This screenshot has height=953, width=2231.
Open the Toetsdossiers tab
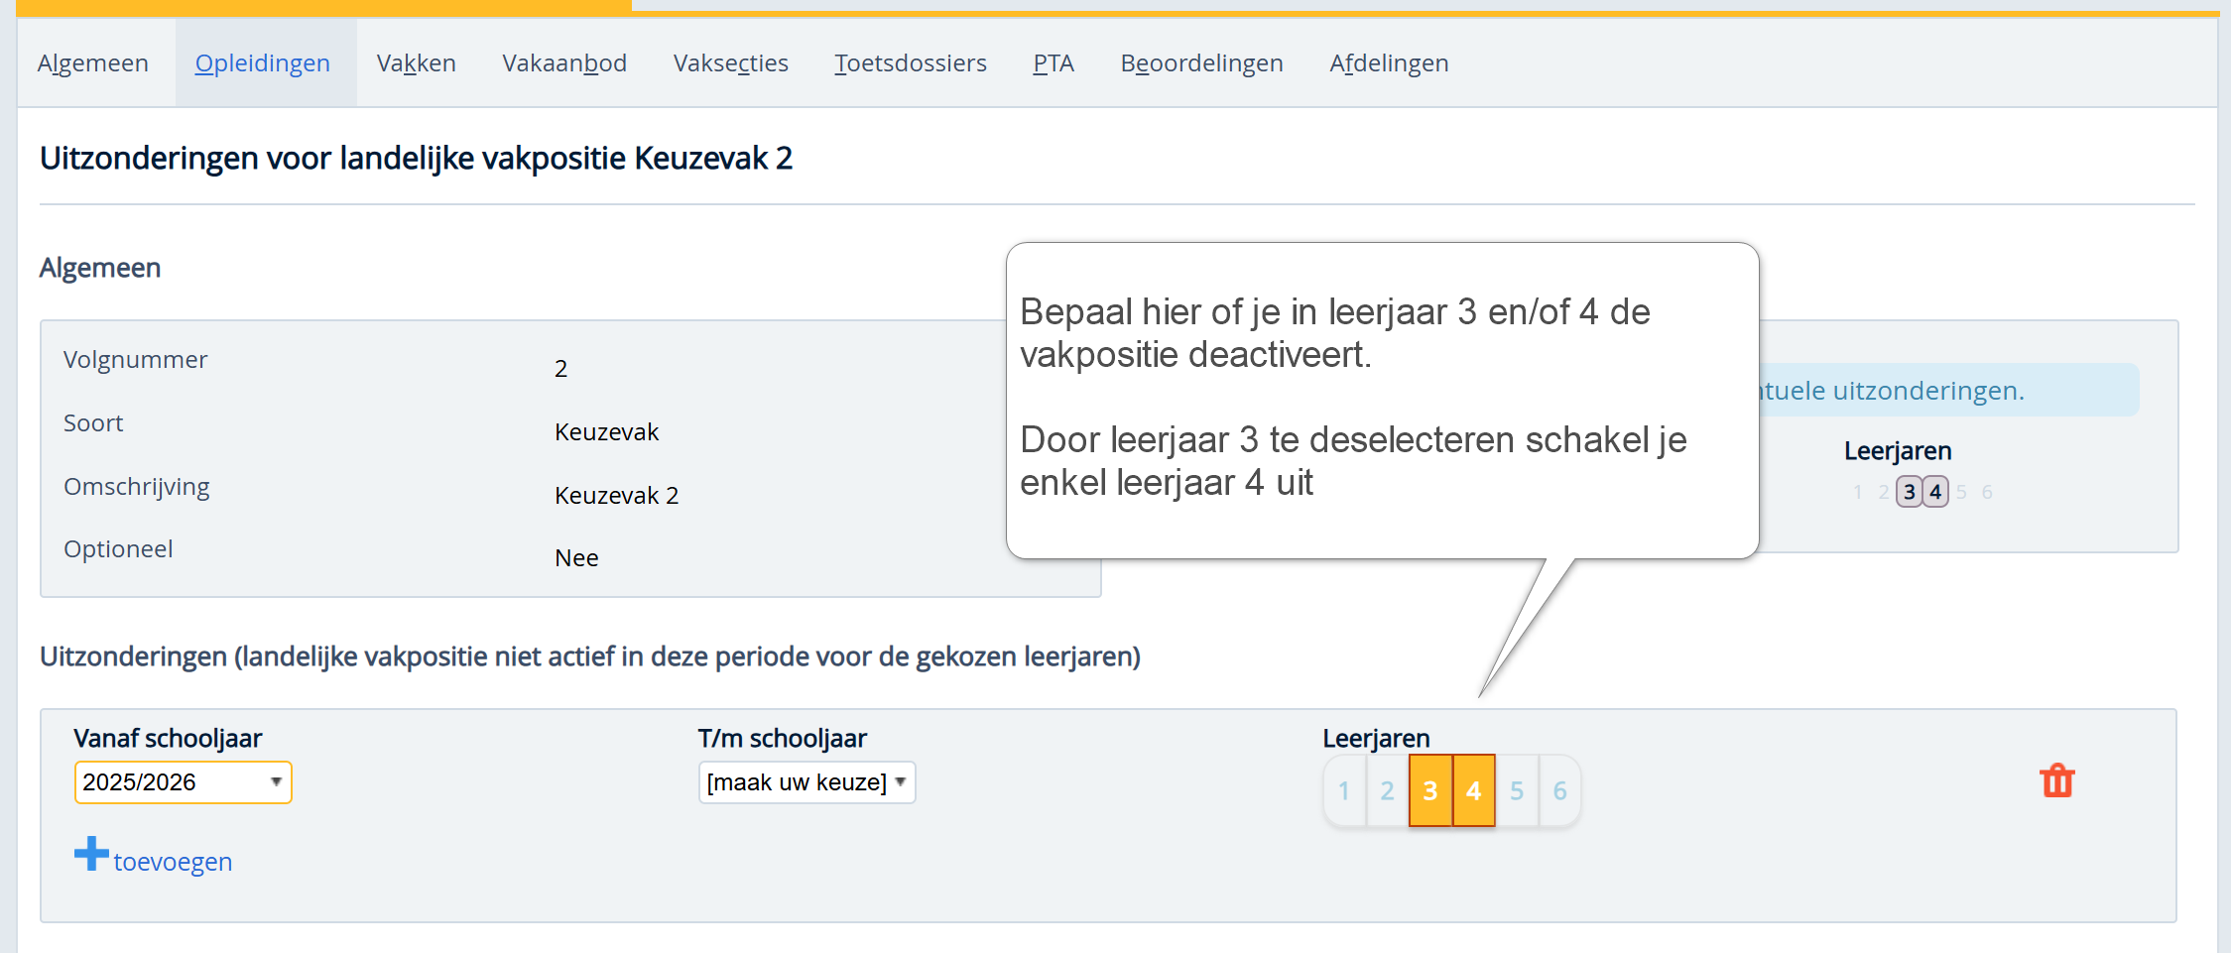910,63
